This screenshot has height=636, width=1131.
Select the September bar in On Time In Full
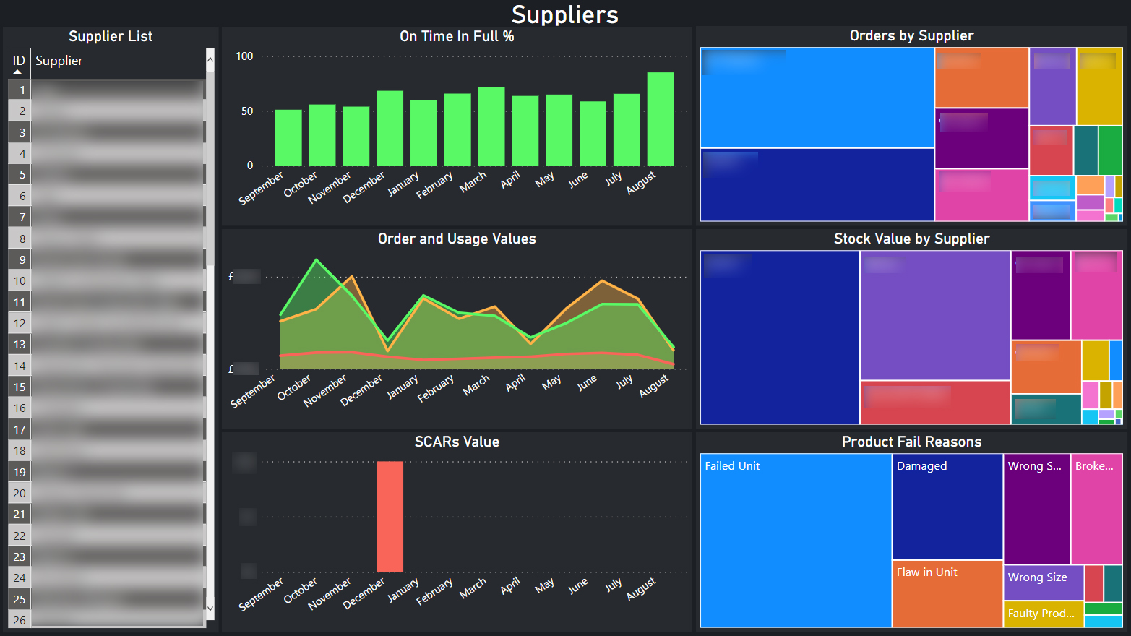[288, 138]
